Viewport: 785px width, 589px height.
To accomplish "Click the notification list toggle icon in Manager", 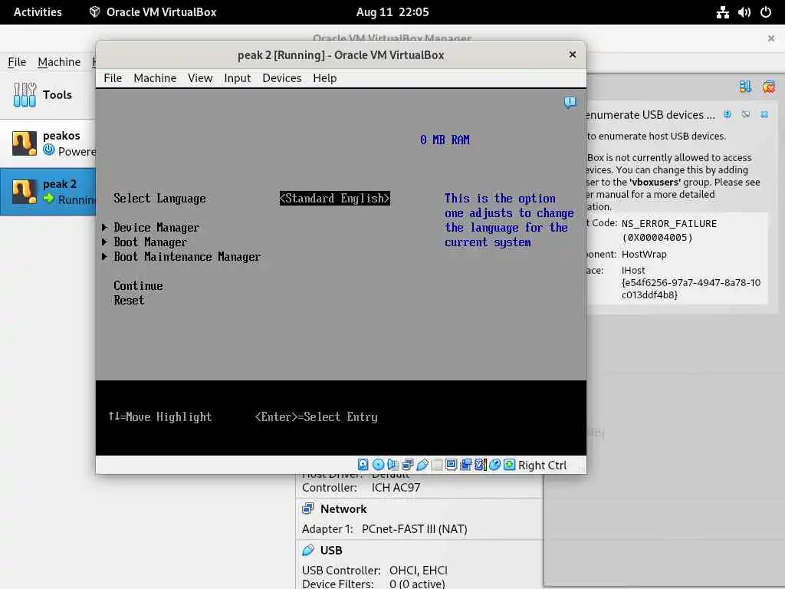I will tap(745, 87).
